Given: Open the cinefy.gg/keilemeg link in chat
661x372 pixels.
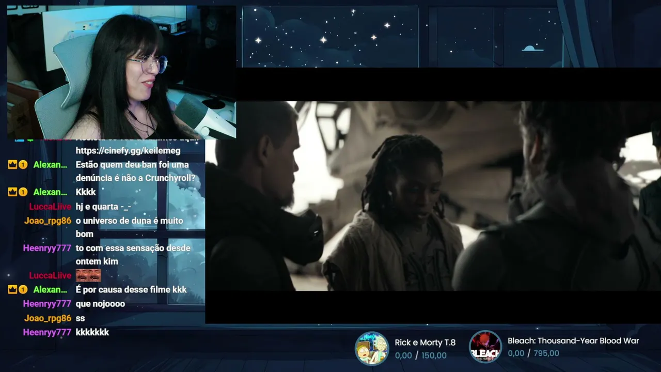Looking at the screenshot, I should [128, 150].
